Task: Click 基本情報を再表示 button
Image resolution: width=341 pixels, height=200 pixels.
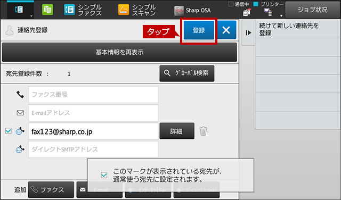Action: [119, 52]
